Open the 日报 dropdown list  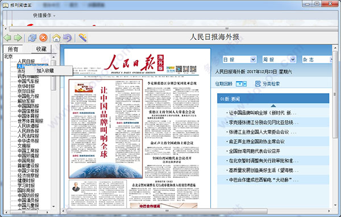point(253,59)
